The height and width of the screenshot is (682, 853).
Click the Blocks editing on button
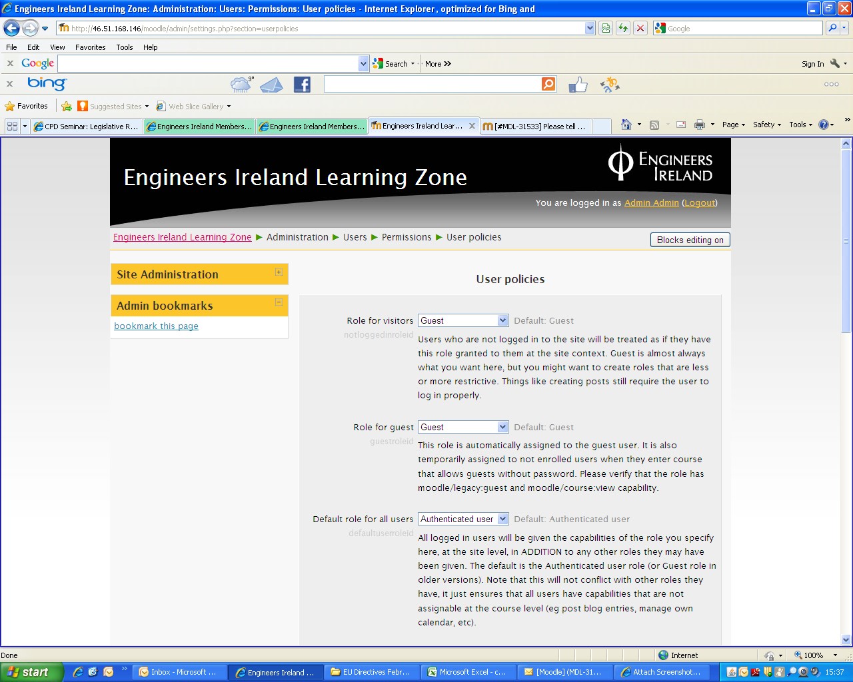tap(690, 240)
